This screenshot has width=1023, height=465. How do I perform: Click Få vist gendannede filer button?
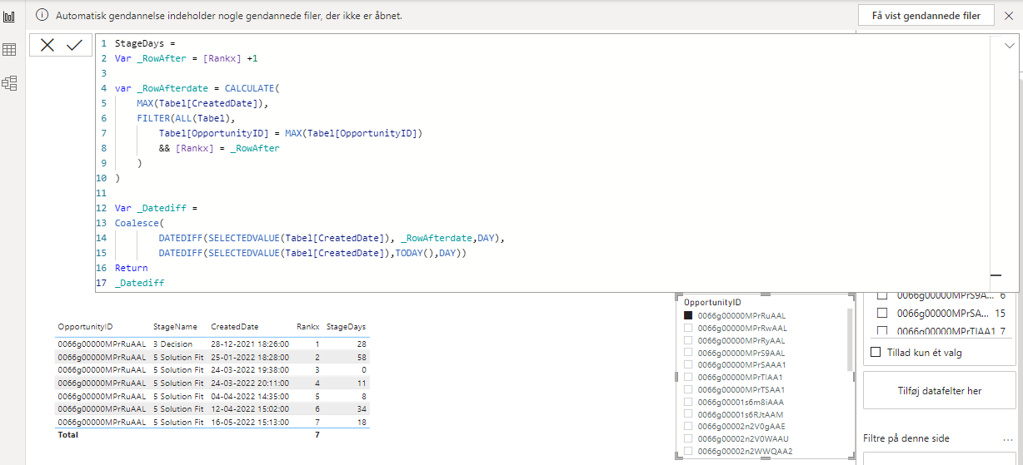(926, 15)
